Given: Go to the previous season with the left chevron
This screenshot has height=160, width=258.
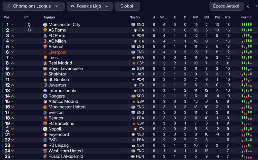Looking at the screenshot, I should (x=248, y=6).
